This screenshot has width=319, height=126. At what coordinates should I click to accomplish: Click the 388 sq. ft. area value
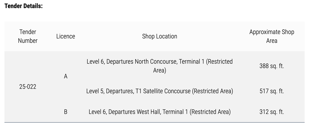pyautogui.click(x=271, y=66)
